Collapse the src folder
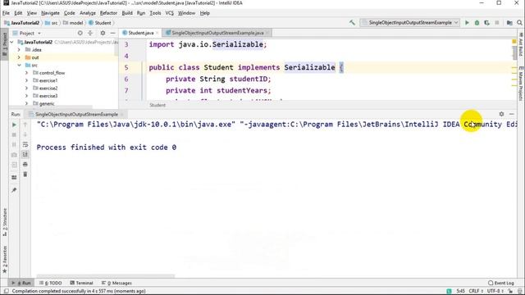This screenshot has width=525, height=295. pyautogui.click(x=19, y=66)
